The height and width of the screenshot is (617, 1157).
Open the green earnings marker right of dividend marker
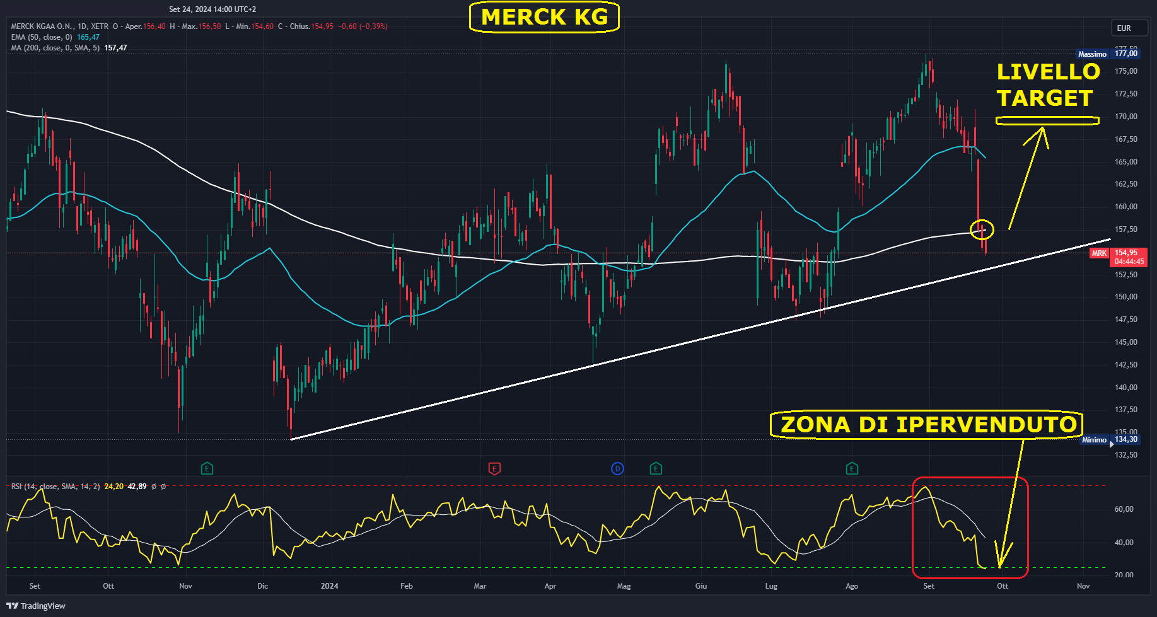pyautogui.click(x=656, y=469)
